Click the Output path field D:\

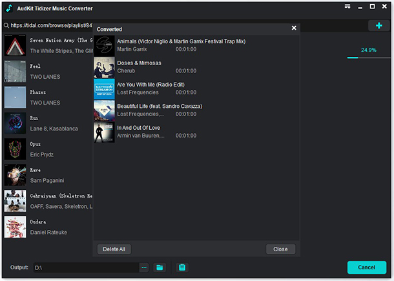point(86,267)
